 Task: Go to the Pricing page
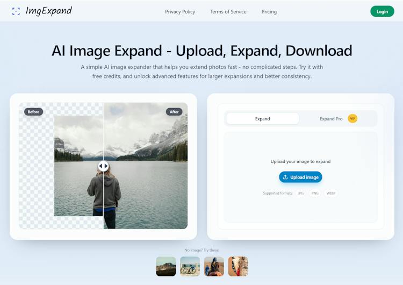(269, 12)
